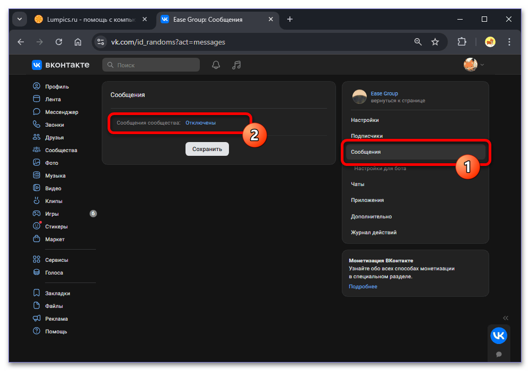Click the Игры notification badge 6

click(93, 214)
